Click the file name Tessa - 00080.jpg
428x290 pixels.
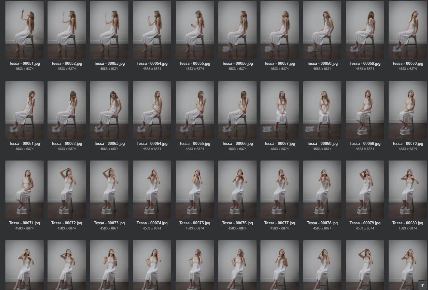[408, 223]
